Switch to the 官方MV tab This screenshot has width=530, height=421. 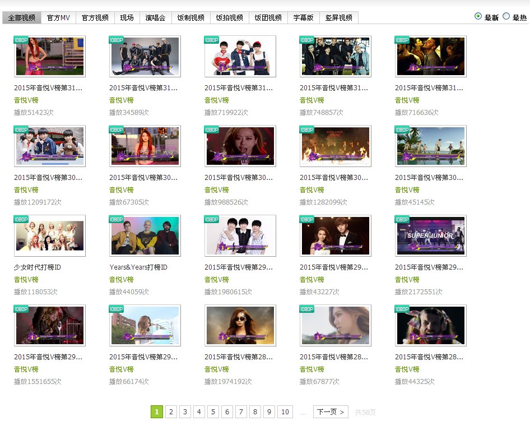(58, 17)
